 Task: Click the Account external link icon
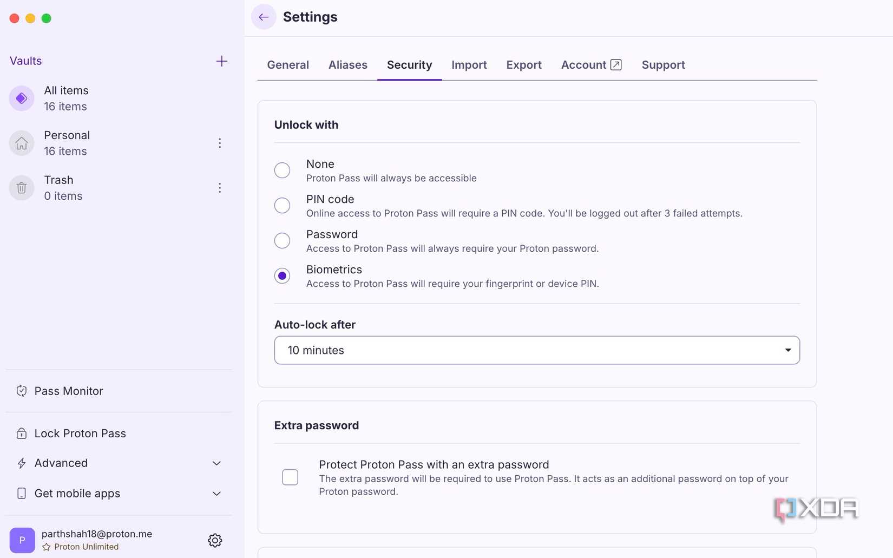(616, 65)
